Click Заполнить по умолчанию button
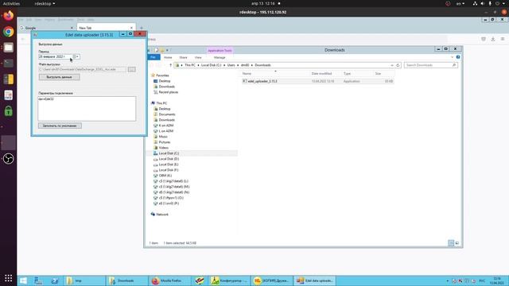509x286 pixels. pos(60,126)
